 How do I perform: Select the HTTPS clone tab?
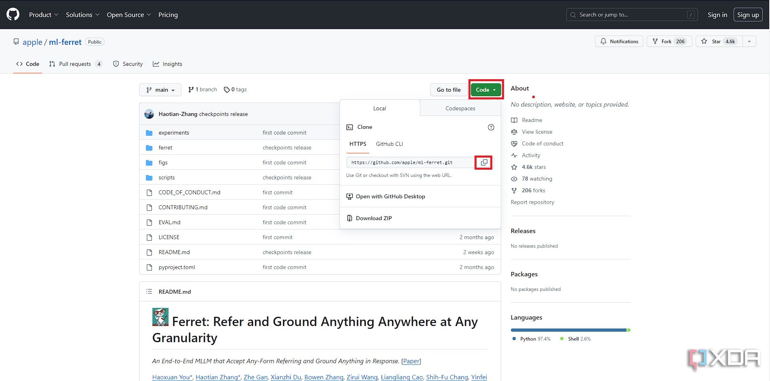(358, 144)
